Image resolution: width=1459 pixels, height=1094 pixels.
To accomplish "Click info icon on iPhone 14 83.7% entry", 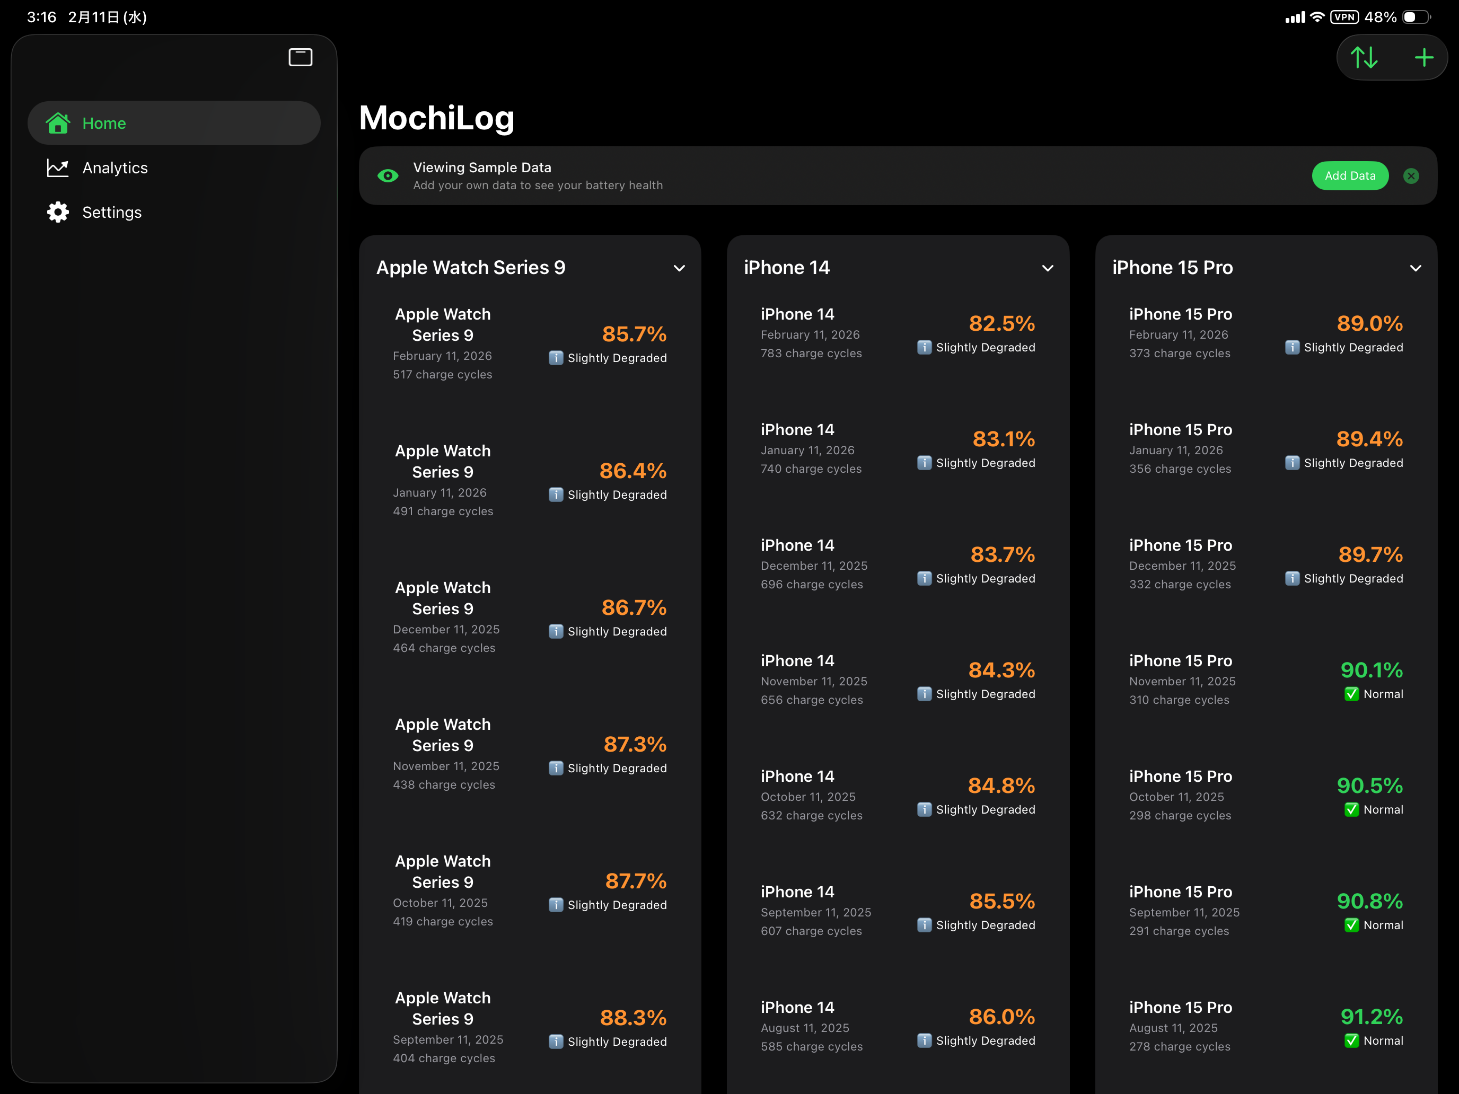I will click(925, 578).
